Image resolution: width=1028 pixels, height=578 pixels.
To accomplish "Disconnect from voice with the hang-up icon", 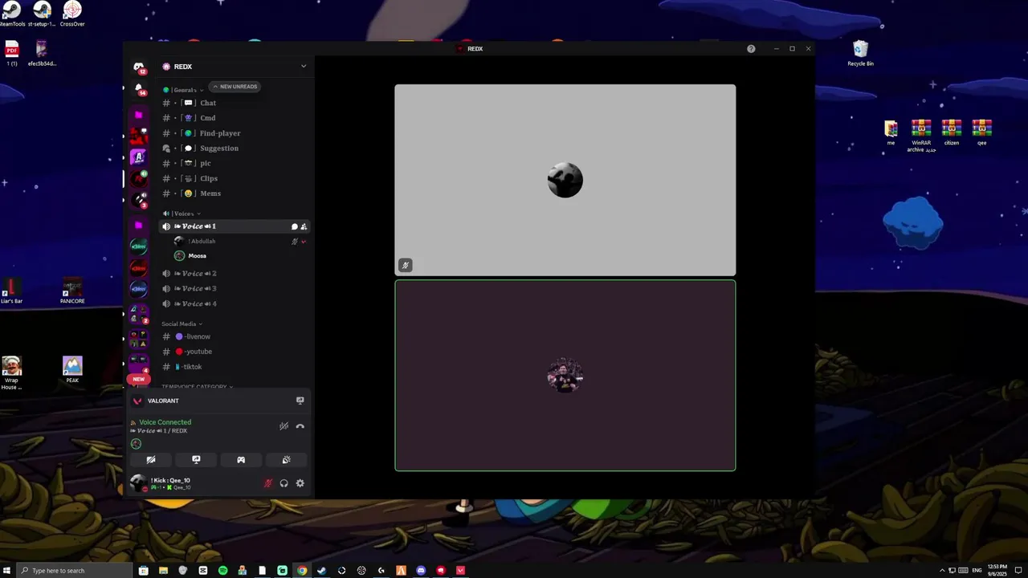I will 300,426.
